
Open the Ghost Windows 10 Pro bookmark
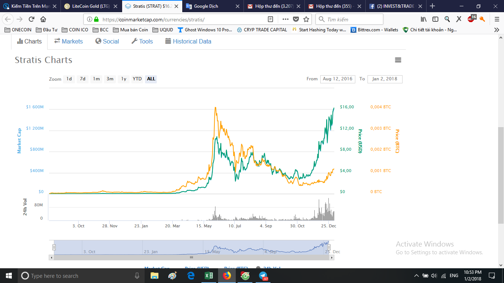point(205,30)
